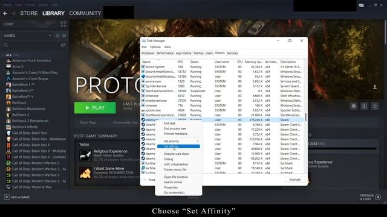This screenshot has height=217, width=387.
Task: Click the Task Manager title bar icon
Action: tap(144, 41)
